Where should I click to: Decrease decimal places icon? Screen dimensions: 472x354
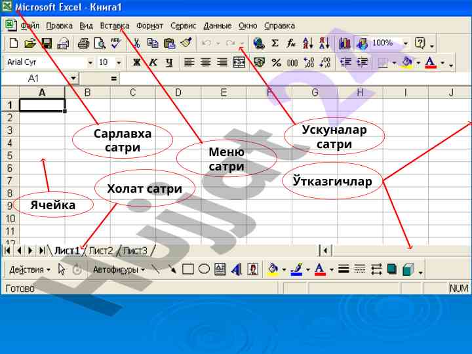[325, 63]
